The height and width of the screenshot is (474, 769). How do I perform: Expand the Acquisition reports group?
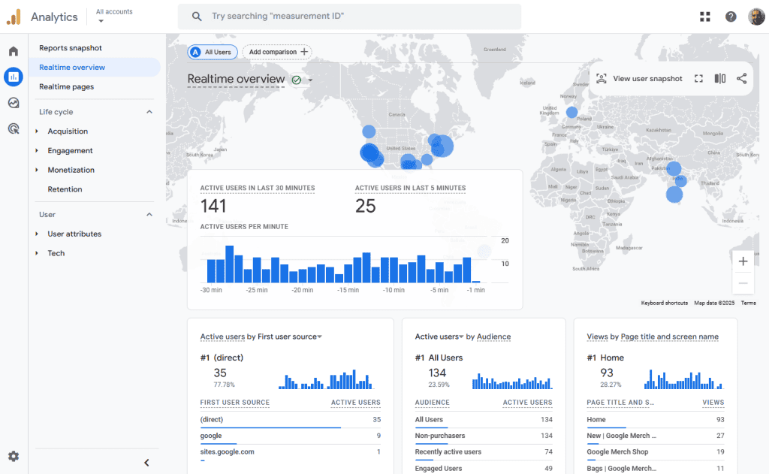tap(37, 131)
